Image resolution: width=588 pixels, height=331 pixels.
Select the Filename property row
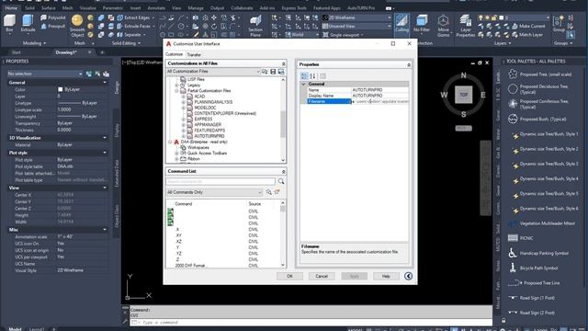click(357, 101)
